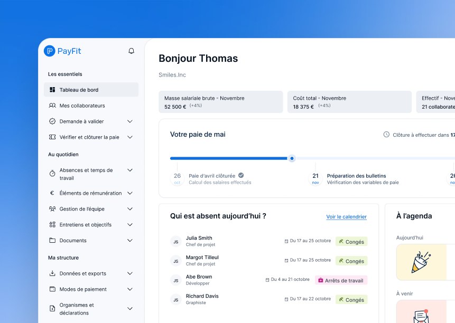Open Mes collaborateurs menu item

91,106
